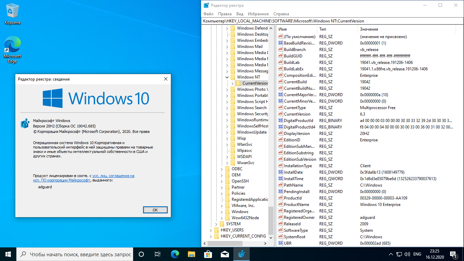Select the RegisteredApplications tree item

click(x=250, y=199)
